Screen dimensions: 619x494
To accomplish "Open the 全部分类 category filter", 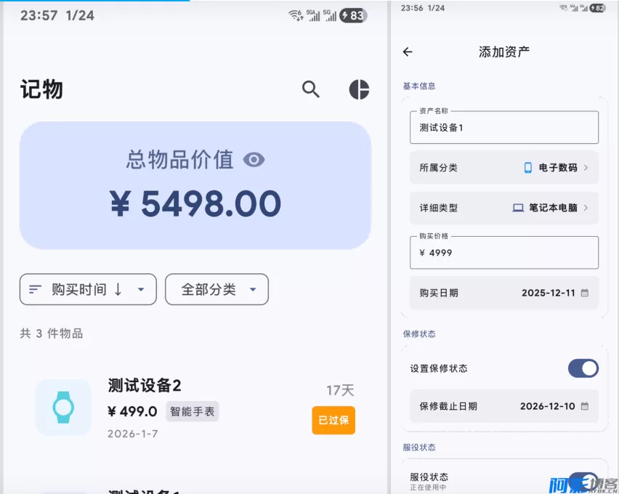I will click(217, 289).
